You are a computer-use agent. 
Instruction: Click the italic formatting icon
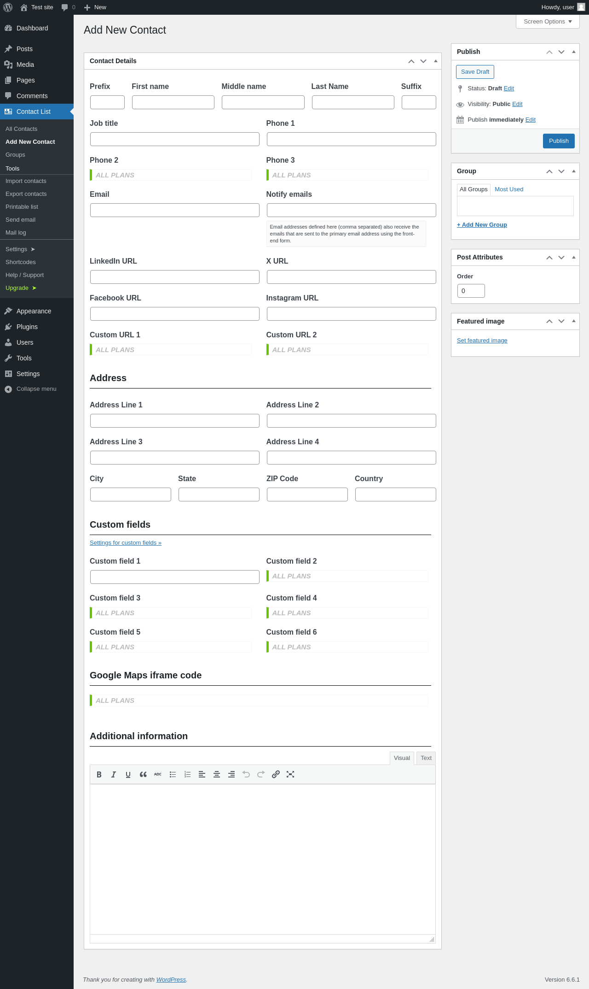coord(114,775)
